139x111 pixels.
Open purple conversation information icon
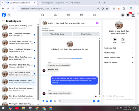click(97, 23)
